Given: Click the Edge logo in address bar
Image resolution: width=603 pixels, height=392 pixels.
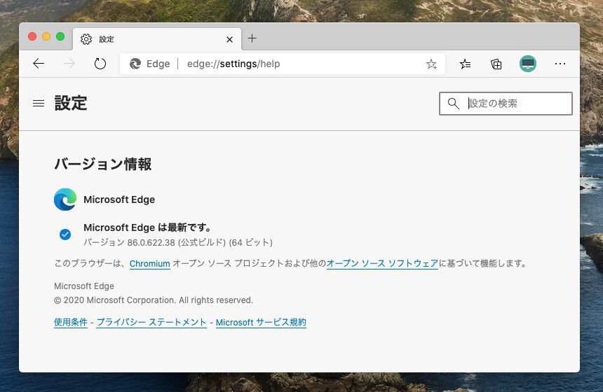Looking at the screenshot, I should 135,64.
